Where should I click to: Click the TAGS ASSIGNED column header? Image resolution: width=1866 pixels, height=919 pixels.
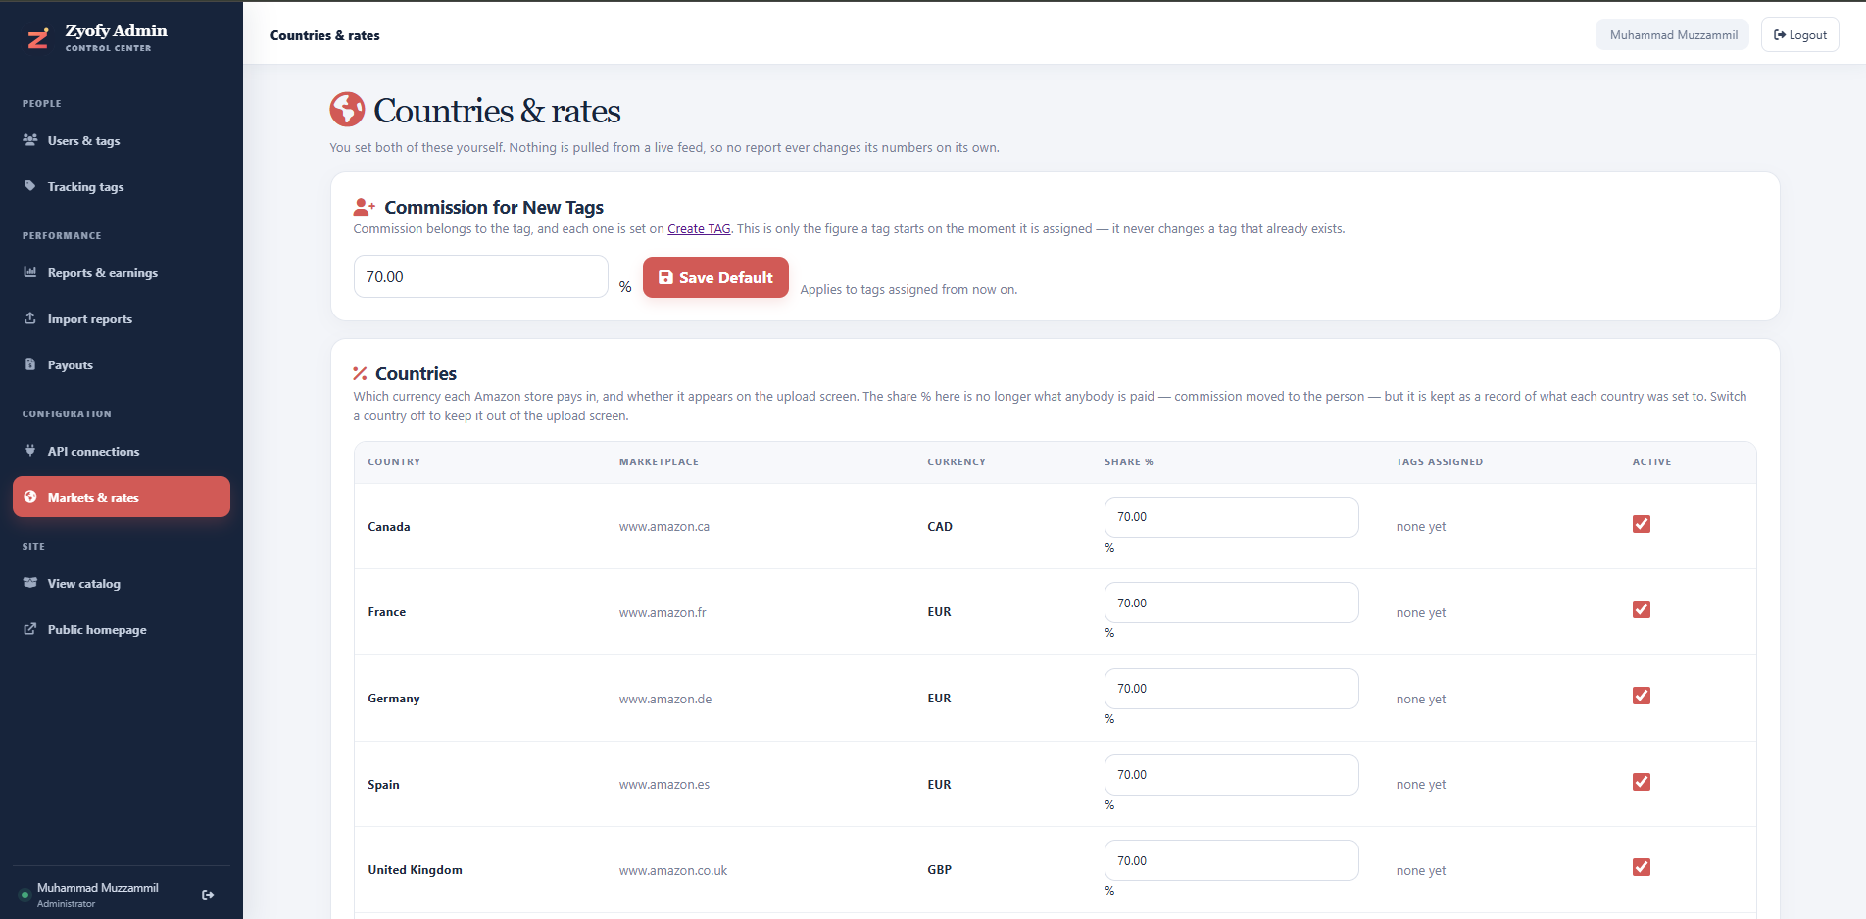(x=1440, y=461)
